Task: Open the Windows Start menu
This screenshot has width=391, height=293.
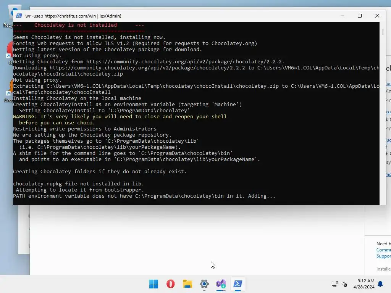Action: tap(153, 284)
